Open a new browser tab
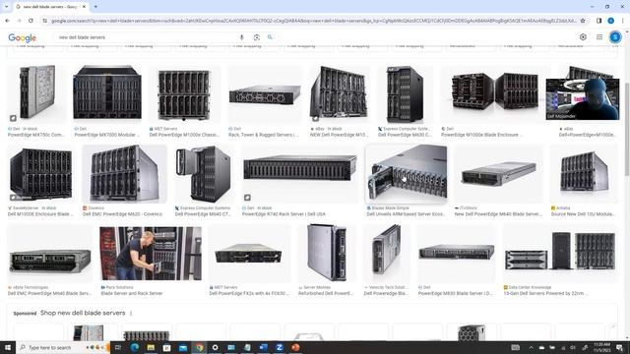The image size is (630, 354). click(95, 7)
